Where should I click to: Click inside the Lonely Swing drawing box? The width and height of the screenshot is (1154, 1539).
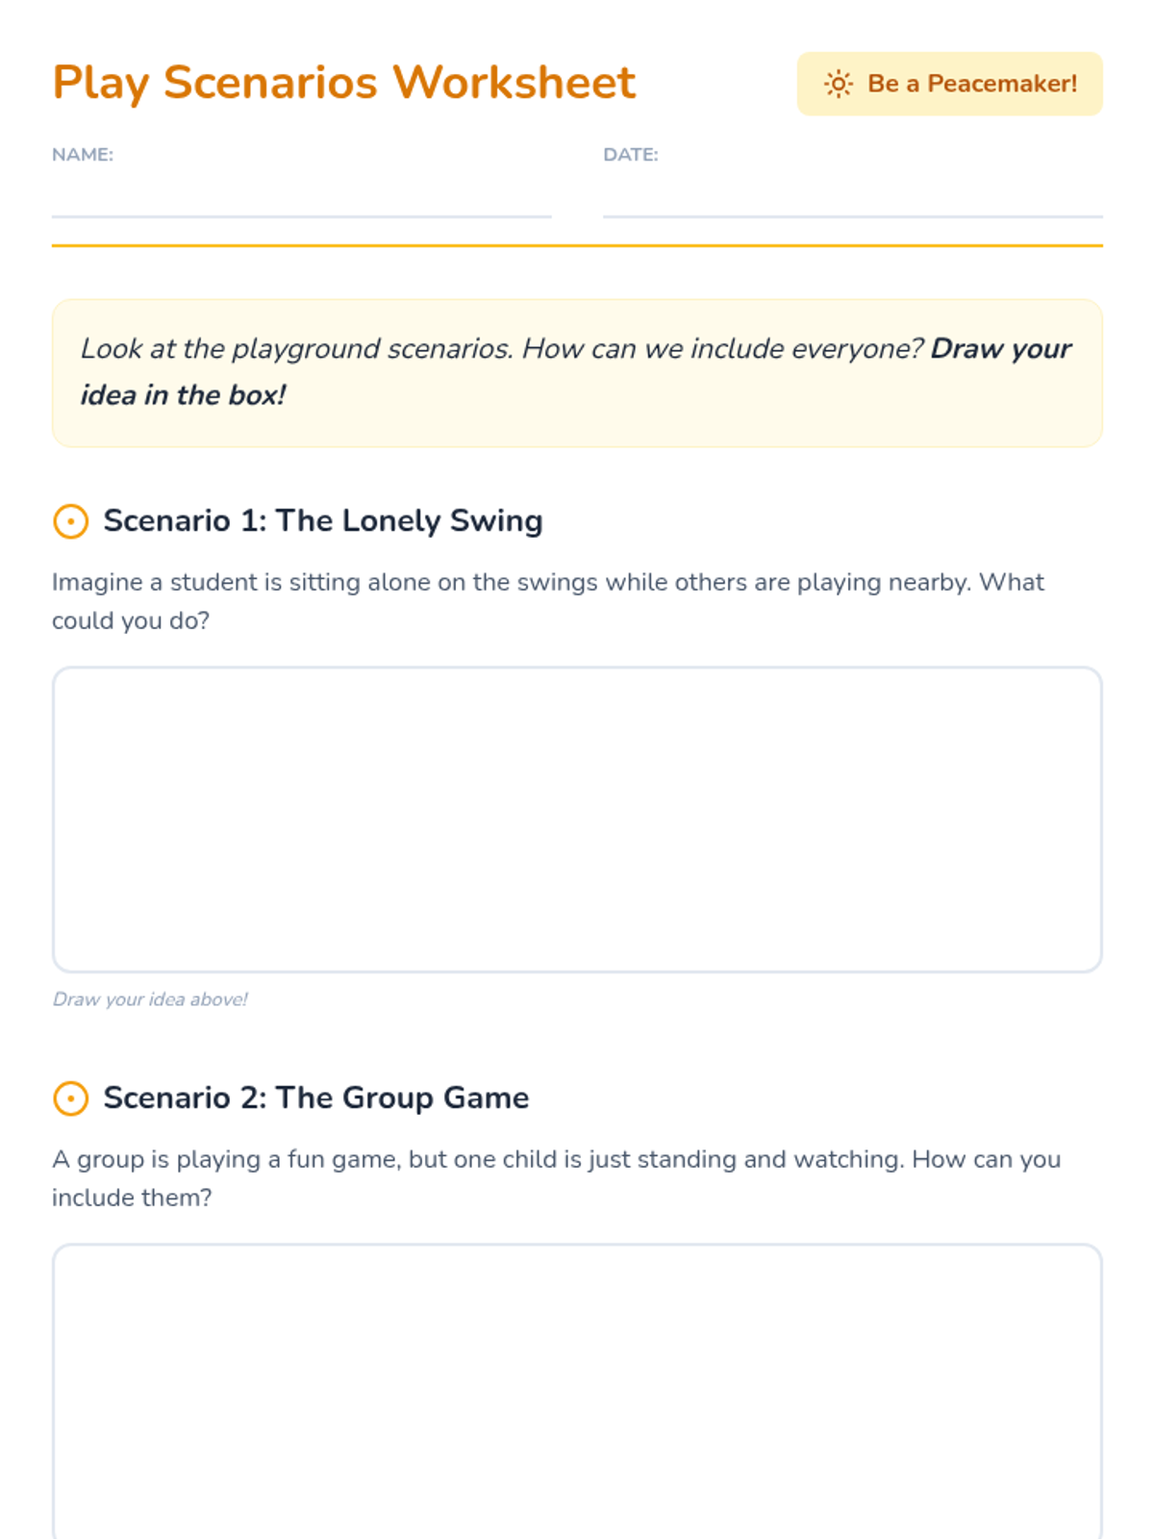[x=577, y=820]
